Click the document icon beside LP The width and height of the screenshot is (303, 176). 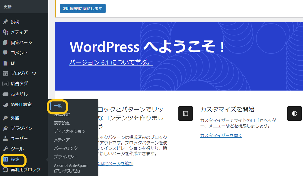pos(5,63)
